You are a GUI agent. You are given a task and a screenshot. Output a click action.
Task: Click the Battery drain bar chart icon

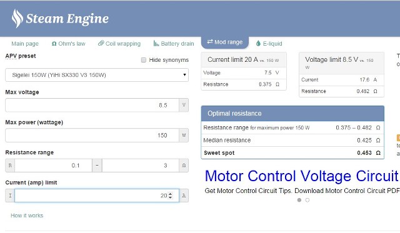click(156, 43)
